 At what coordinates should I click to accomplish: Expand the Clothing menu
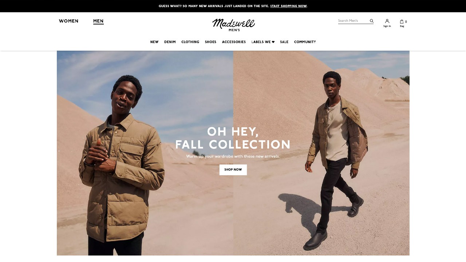point(190,42)
